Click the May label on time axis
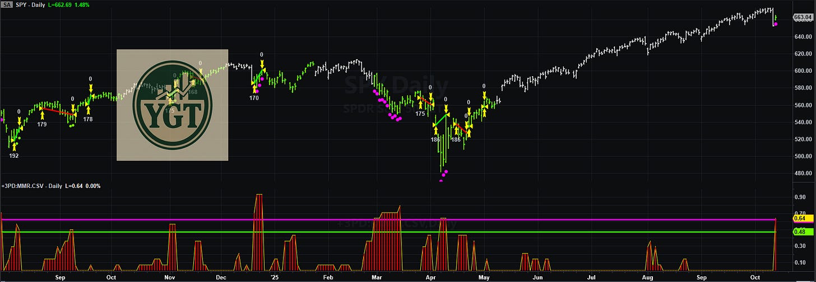 (485, 277)
